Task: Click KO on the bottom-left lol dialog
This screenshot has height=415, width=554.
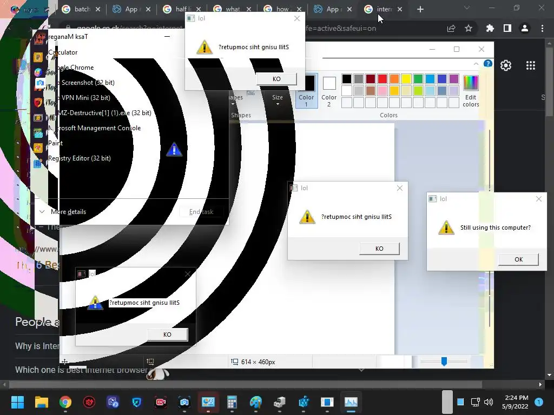Action: tap(168, 334)
